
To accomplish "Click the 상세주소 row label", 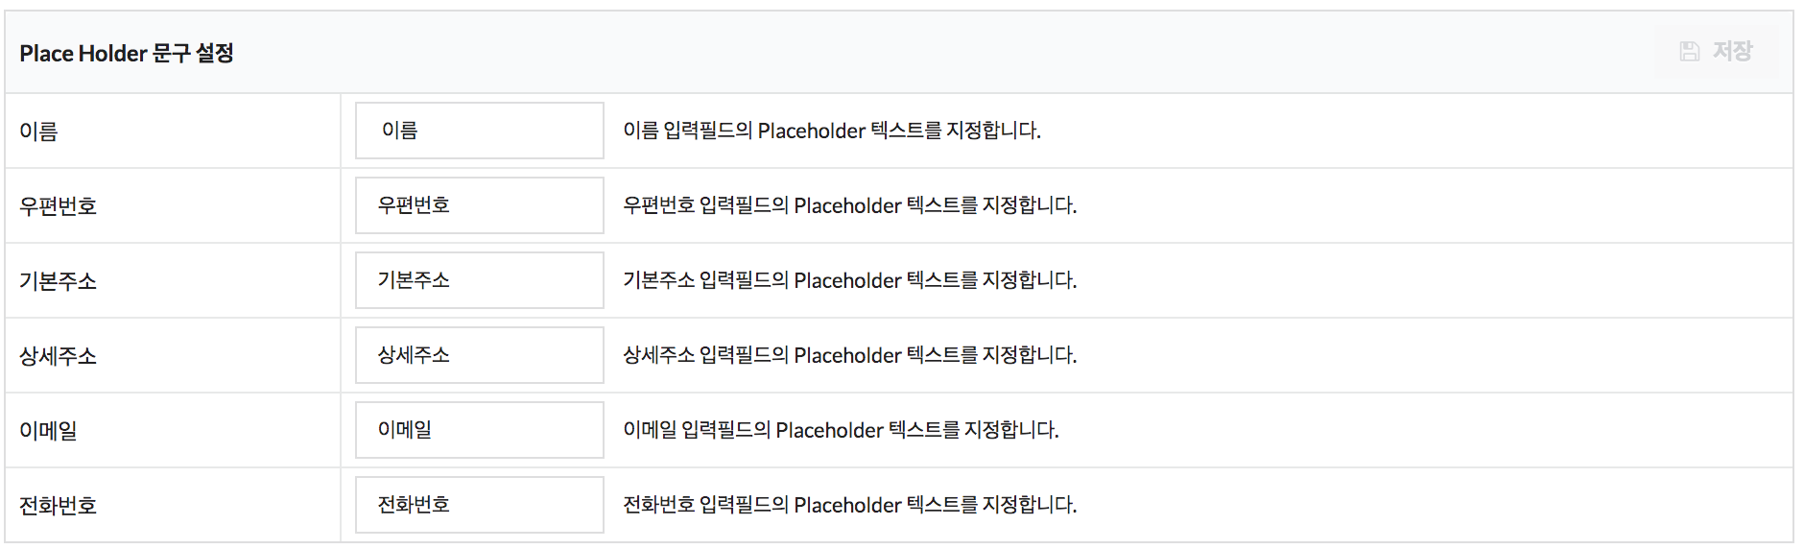I will [58, 356].
